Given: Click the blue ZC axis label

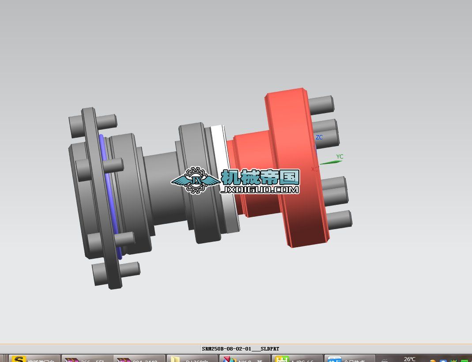Looking at the screenshot, I should 319,137.
